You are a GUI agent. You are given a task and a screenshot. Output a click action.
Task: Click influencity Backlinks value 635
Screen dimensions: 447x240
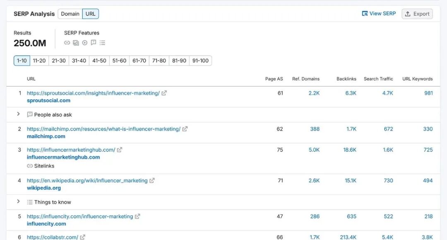[x=351, y=216]
